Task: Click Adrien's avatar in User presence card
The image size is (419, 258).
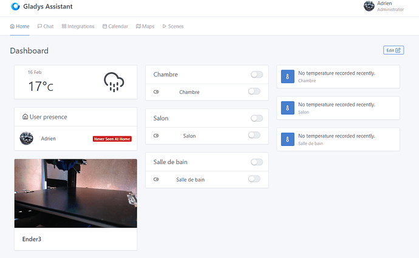Action: coord(27,138)
